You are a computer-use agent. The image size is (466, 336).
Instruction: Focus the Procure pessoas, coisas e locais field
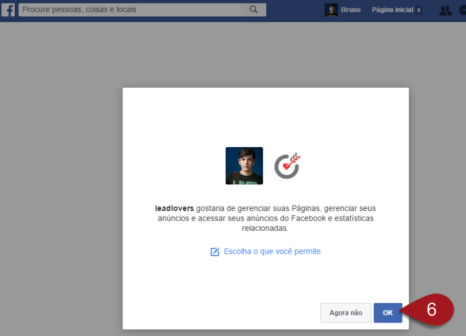(130, 10)
